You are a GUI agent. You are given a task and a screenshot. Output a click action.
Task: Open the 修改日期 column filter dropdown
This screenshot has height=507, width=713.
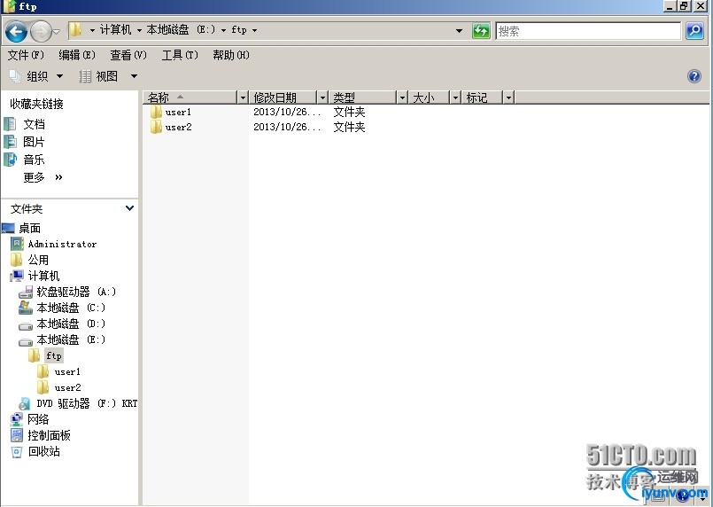(322, 97)
